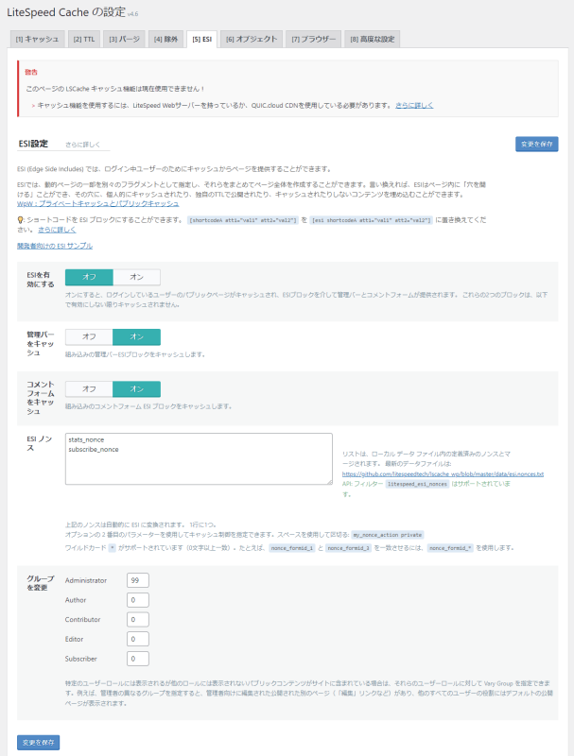574x756 pixels.
Task: Click the Administrator group number field
Action: click(138, 580)
